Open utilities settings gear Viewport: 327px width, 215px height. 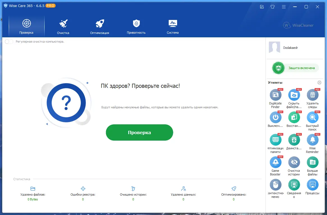click(319, 83)
